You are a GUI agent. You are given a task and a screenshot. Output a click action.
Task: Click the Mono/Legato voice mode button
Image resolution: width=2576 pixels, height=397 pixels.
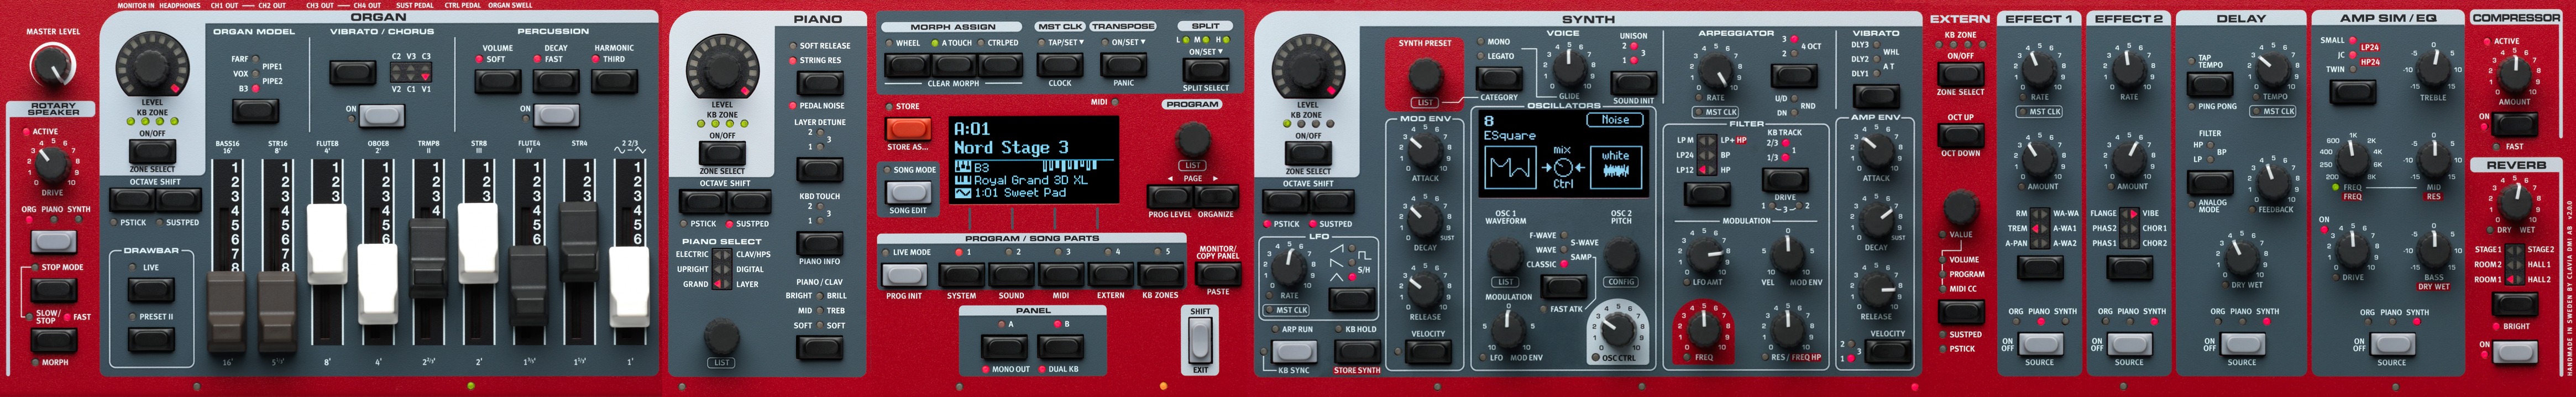tap(1499, 77)
